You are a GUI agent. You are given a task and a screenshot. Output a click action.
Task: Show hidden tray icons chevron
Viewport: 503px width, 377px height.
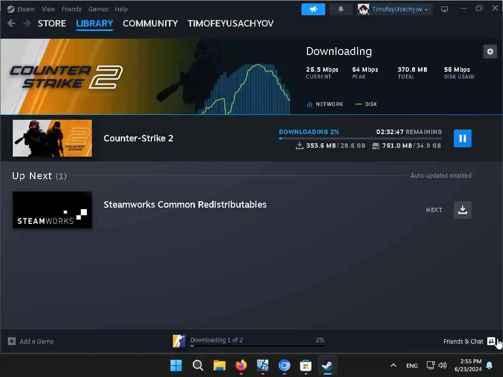pyautogui.click(x=393, y=365)
